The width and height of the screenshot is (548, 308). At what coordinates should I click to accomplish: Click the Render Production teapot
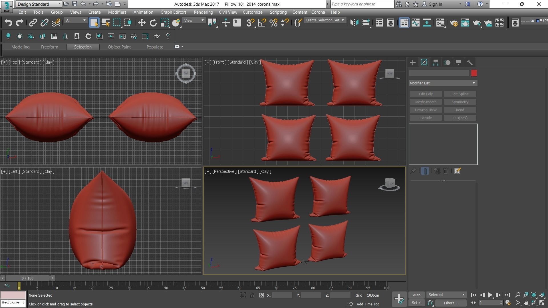coord(477,23)
